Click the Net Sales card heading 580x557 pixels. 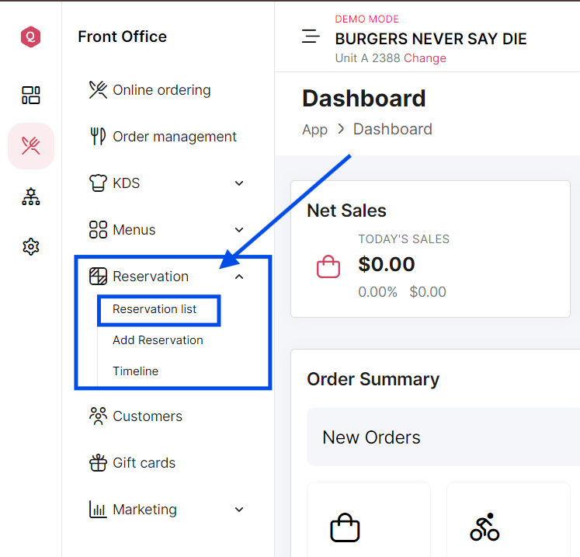(346, 211)
